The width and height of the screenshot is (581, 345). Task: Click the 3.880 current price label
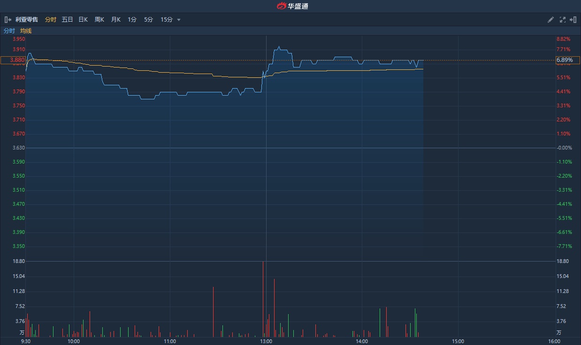[13, 60]
